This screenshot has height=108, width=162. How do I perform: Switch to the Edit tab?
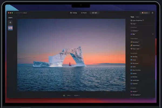click(x=94, y=13)
